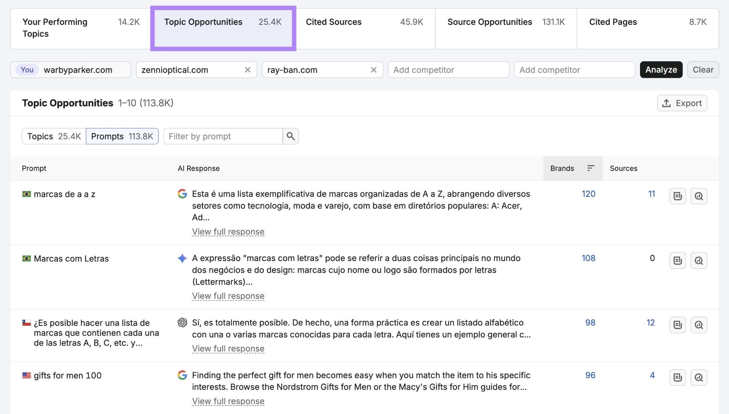Open brands count 98
Viewport: 729px width, 414px height.
pos(590,323)
